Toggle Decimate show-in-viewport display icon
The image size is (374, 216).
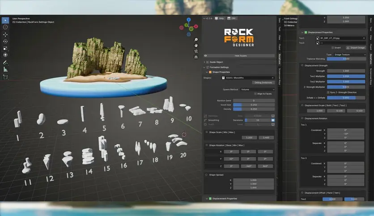(x=273, y=116)
